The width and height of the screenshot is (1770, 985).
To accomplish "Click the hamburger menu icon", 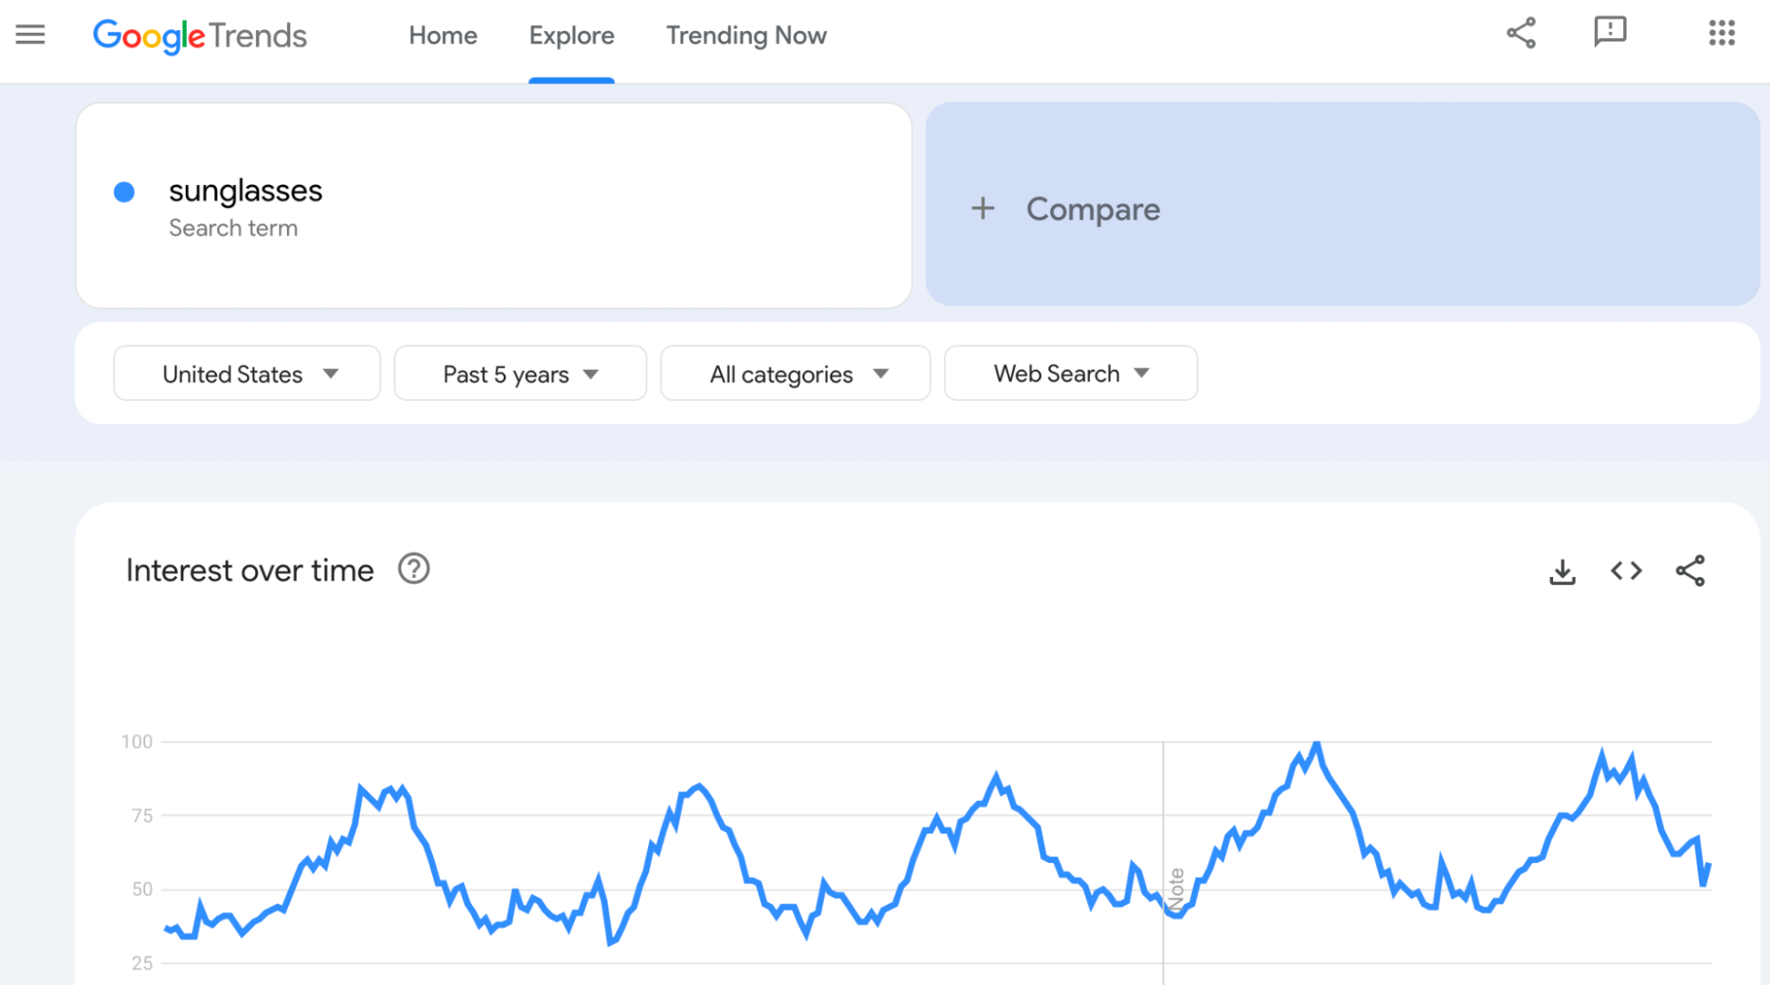I will [30, 34].
